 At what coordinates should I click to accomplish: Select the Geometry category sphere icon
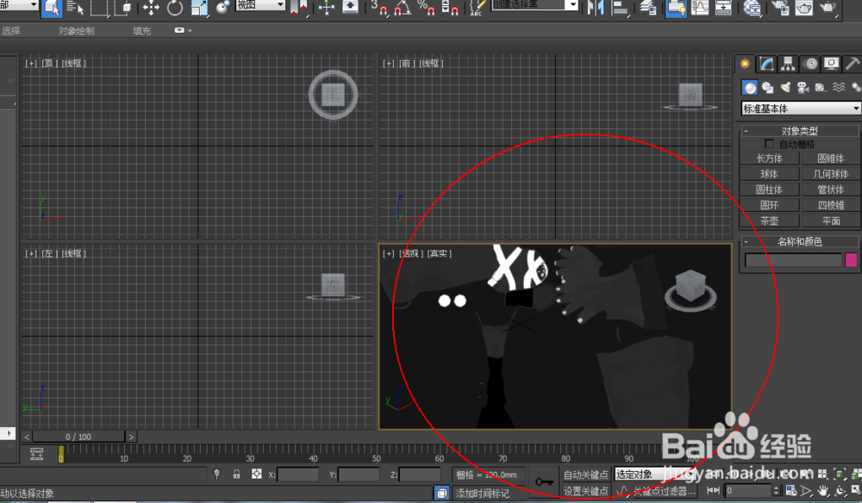(x=750, y=88)
